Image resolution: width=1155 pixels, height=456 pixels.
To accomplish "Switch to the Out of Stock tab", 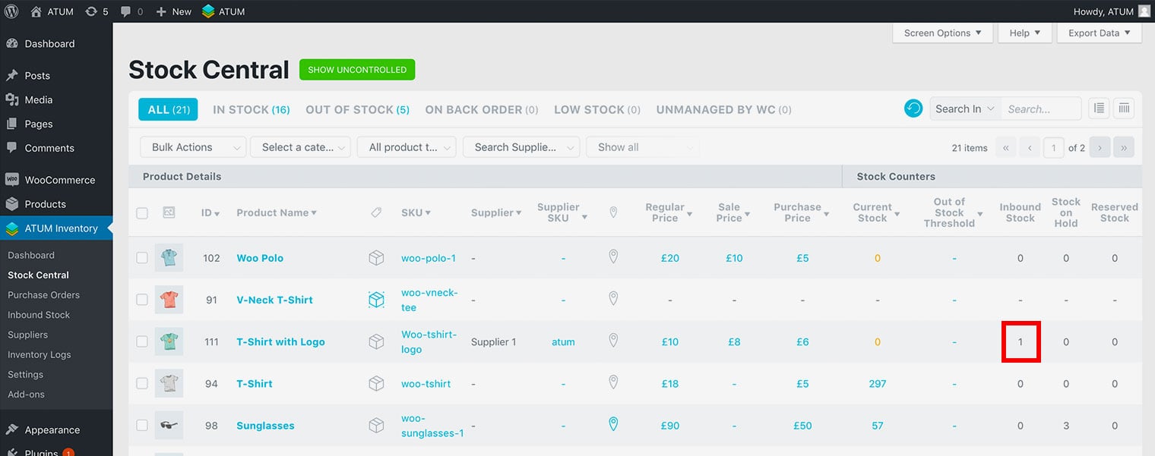I will pyautogui.click(x=357, y=109).
